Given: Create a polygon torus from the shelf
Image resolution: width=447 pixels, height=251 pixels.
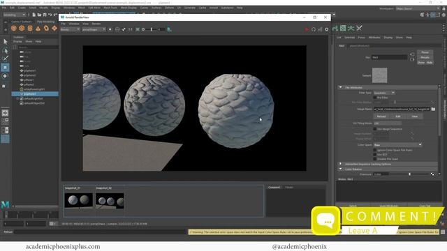Looking at the screenshot, I should 46,28.
